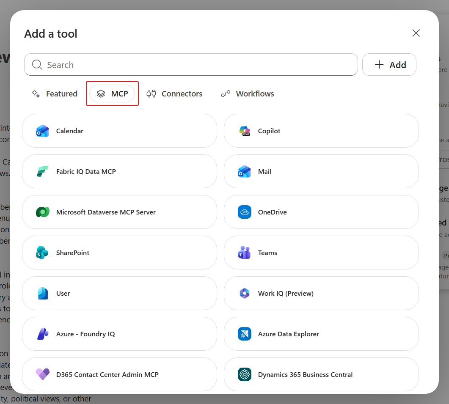The width and height of the screenshot is (449, 404).
Task: Close the Add a tool dialog
Action: pos(416,33)
